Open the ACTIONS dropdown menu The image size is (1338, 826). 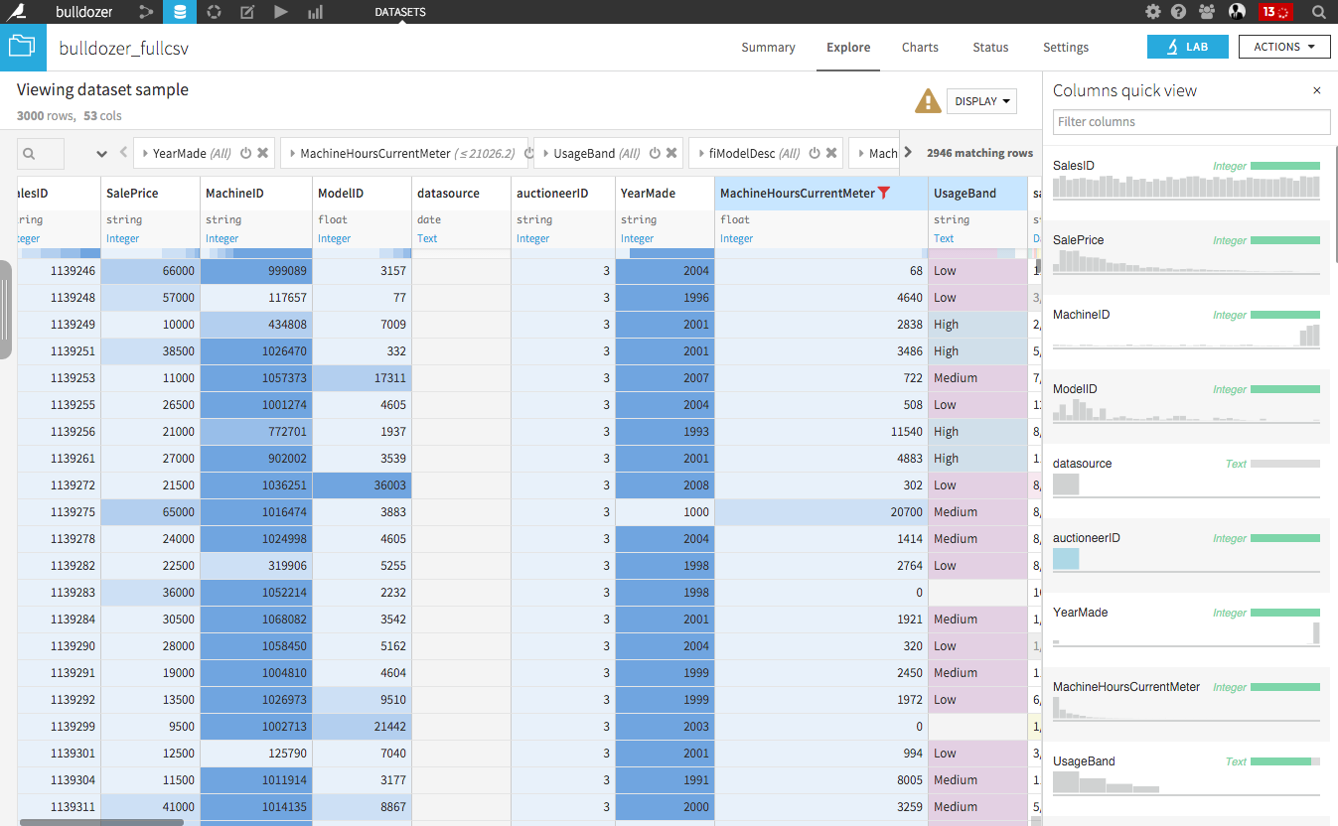tap(1284, 47)
